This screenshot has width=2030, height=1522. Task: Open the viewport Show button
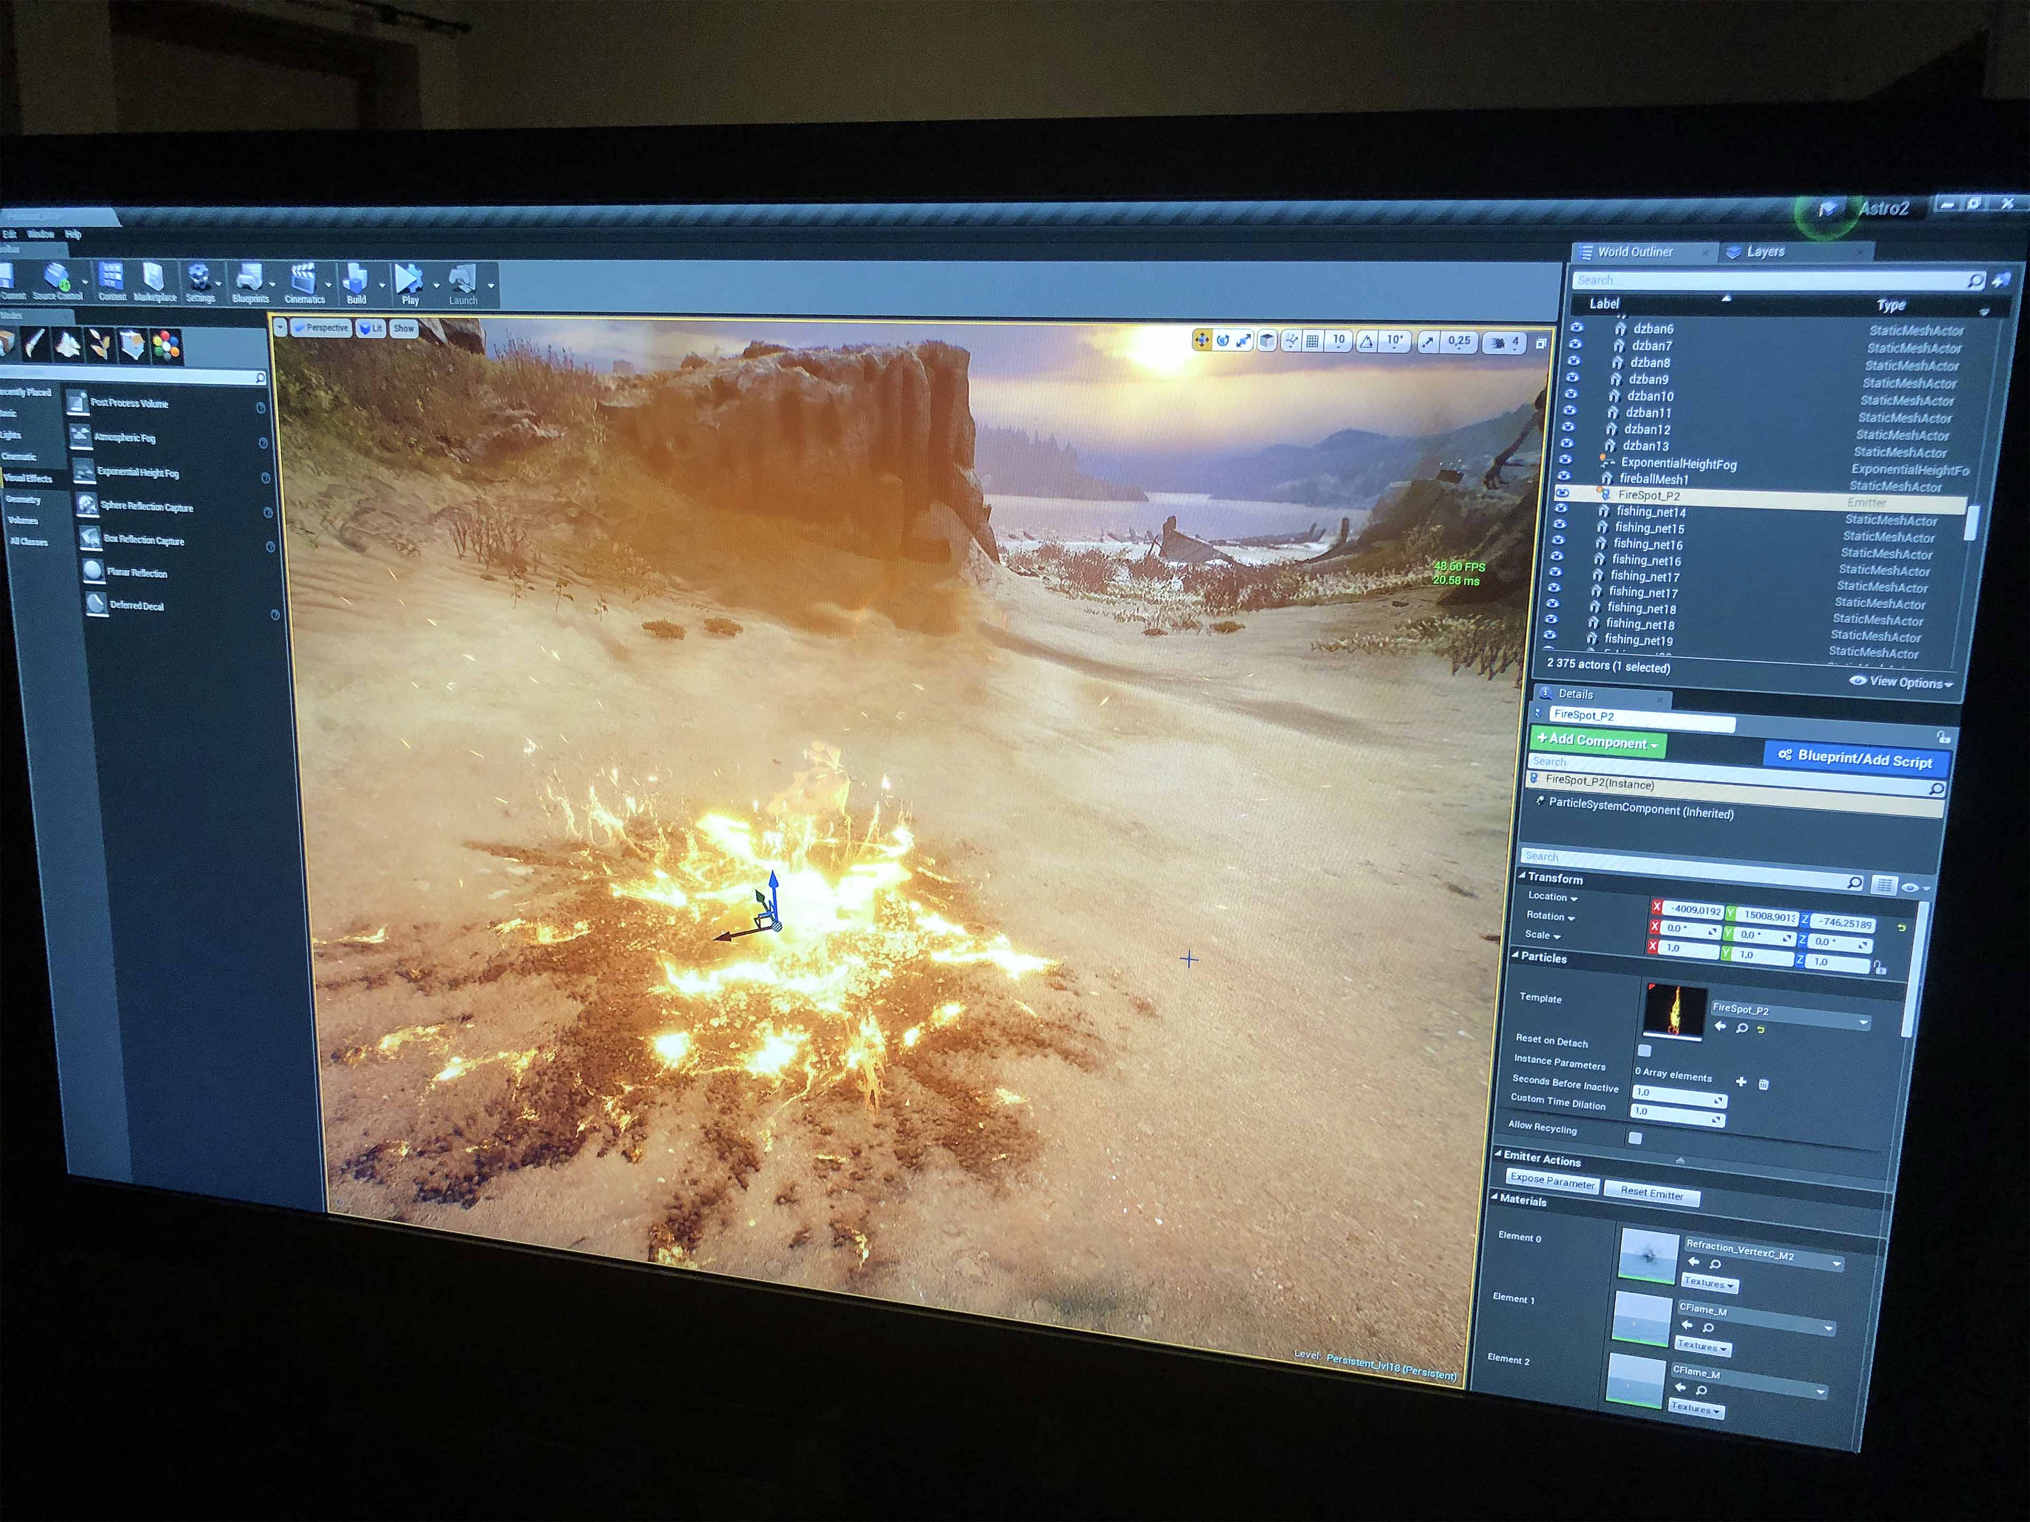404,328
